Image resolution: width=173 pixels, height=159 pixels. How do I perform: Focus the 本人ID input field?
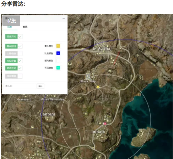point(20,86)
